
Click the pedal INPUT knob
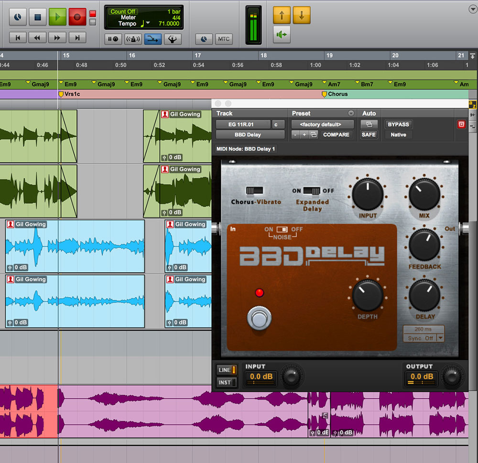tap(368, 194)
